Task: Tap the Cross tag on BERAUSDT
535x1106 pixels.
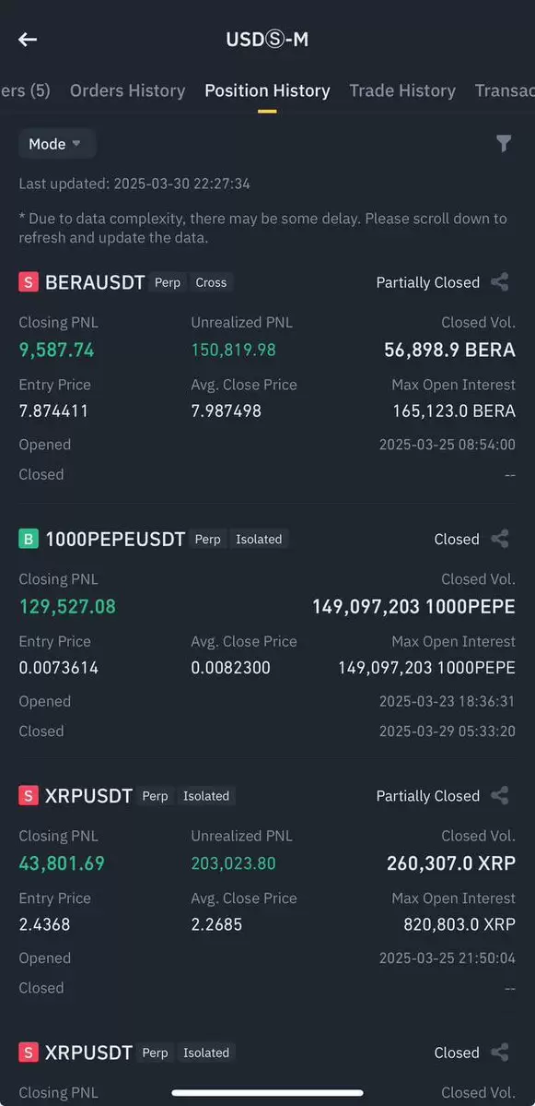Action: (211, 283)
